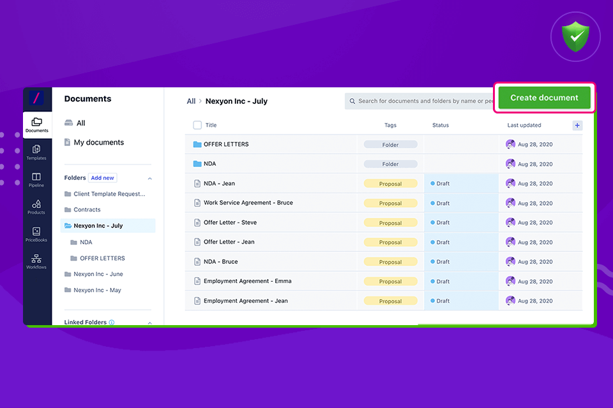Click the document search field

click(x=421, y=101)
